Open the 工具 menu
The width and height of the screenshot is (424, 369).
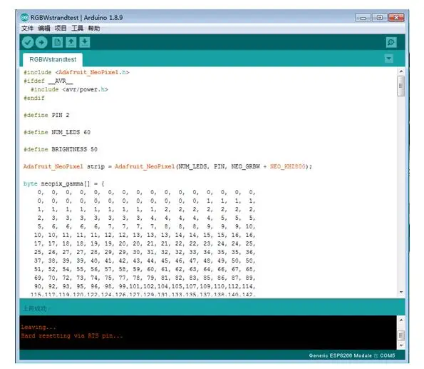[x=78, y=28]
